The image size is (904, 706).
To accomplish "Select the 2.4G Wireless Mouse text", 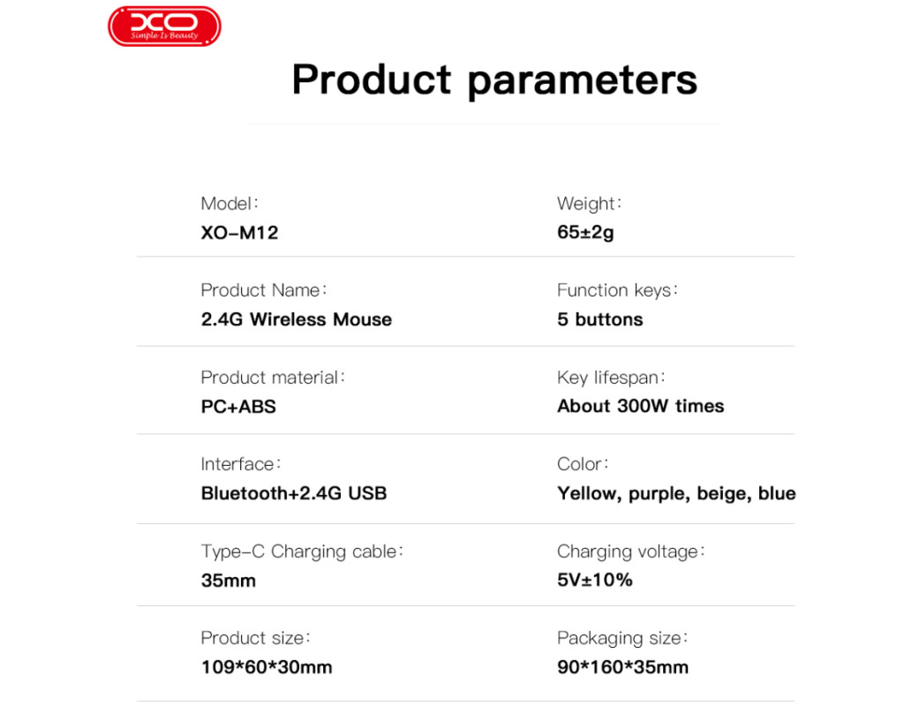I will 297,319.
